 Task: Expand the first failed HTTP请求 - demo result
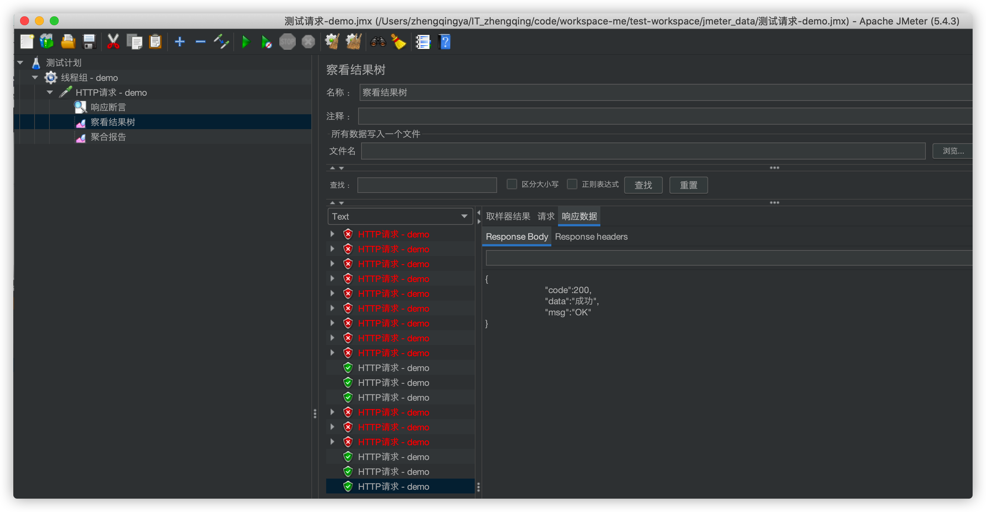tap(332, 234)
